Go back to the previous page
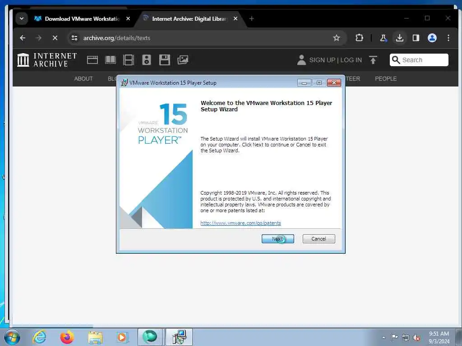The image size is (462, 346). click(x=23, y=38)
